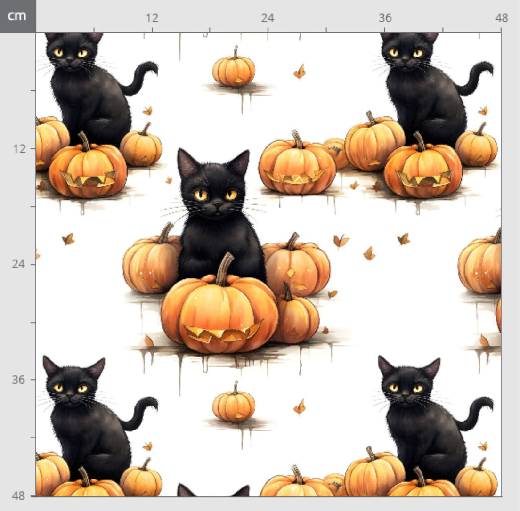Click the bottom-left black cat's face
520x511 pixels.
[71, 390]
